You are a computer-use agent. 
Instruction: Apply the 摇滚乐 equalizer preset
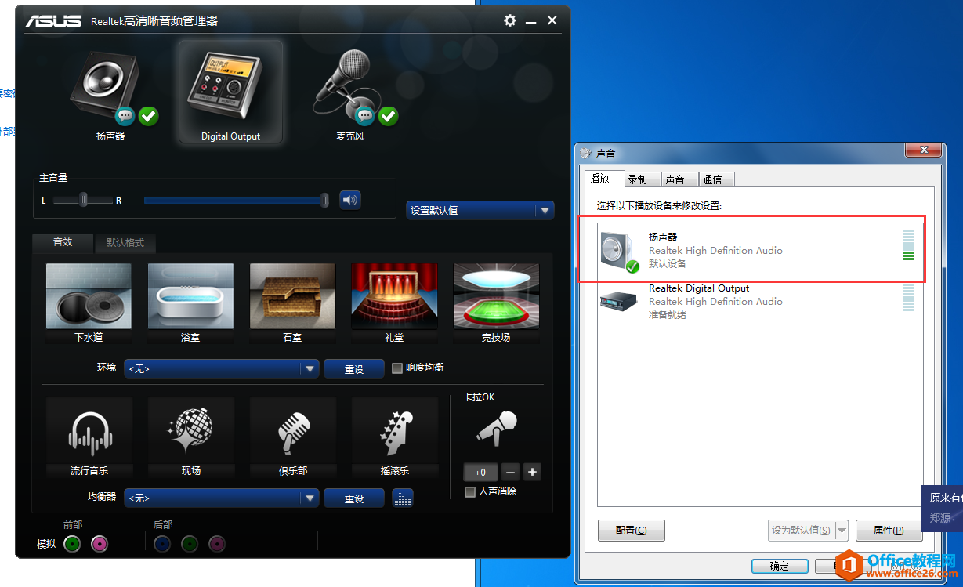[x=394, y=437]
